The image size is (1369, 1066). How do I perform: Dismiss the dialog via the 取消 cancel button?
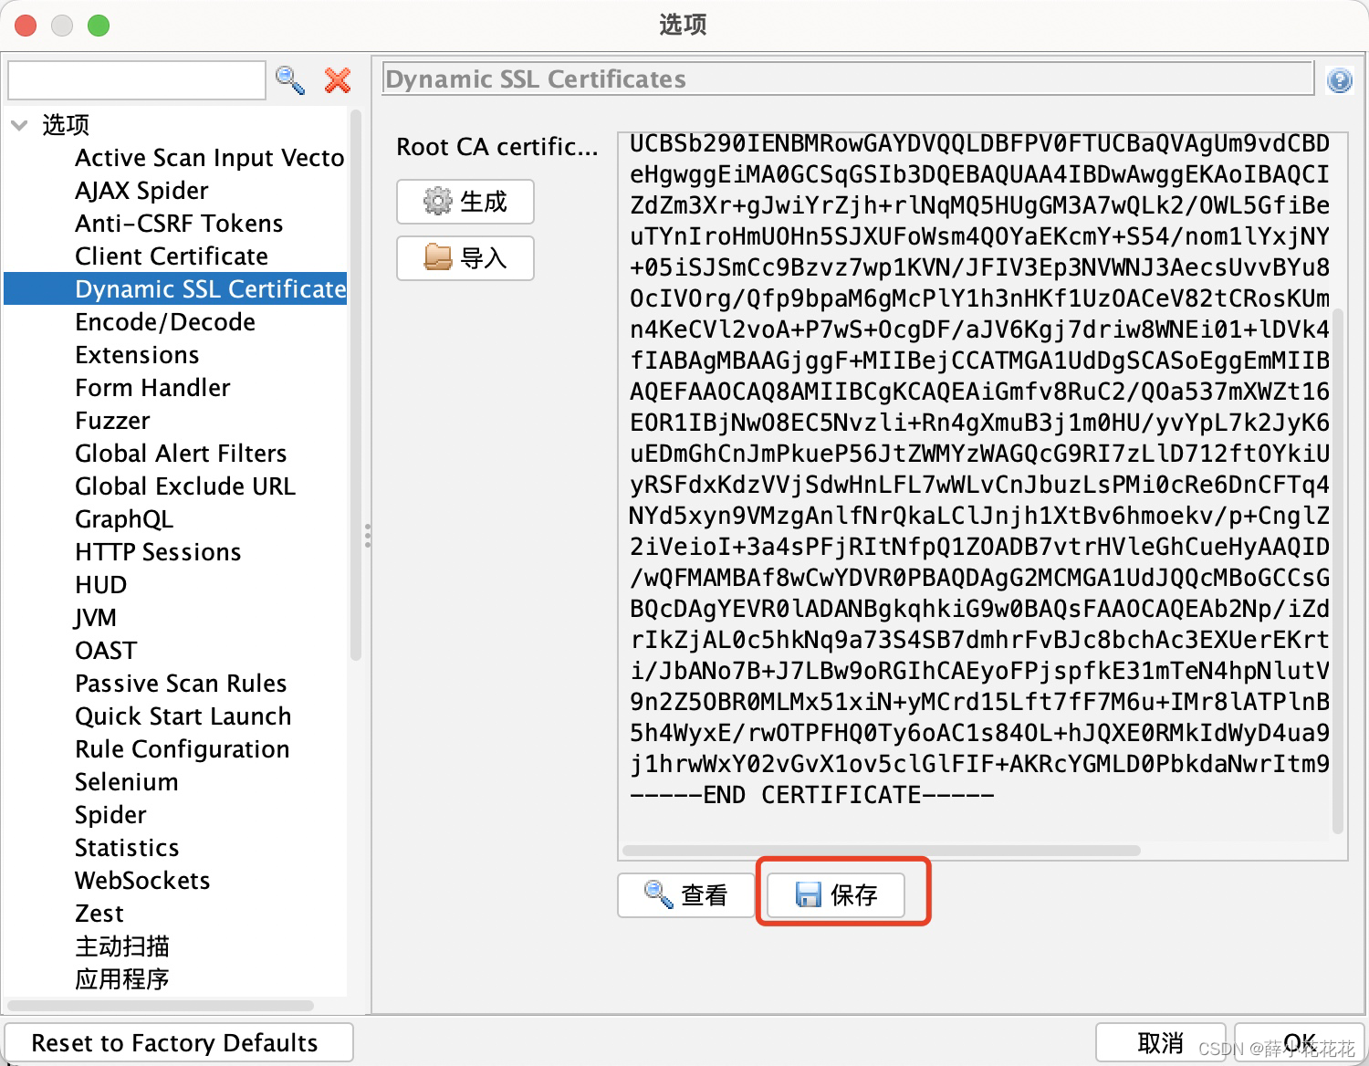click(1160, 1042)
